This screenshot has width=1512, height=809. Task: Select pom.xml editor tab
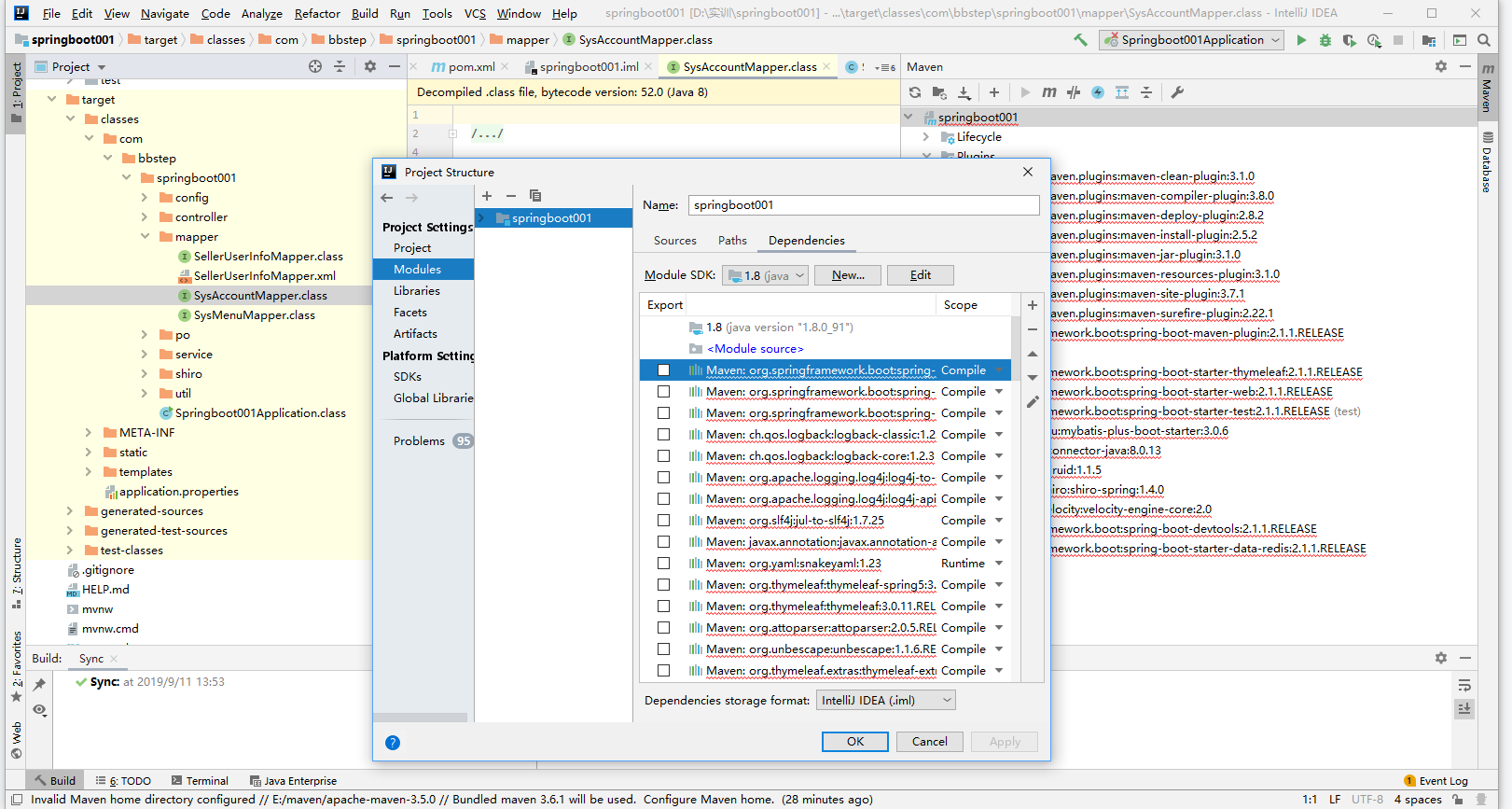471,67
